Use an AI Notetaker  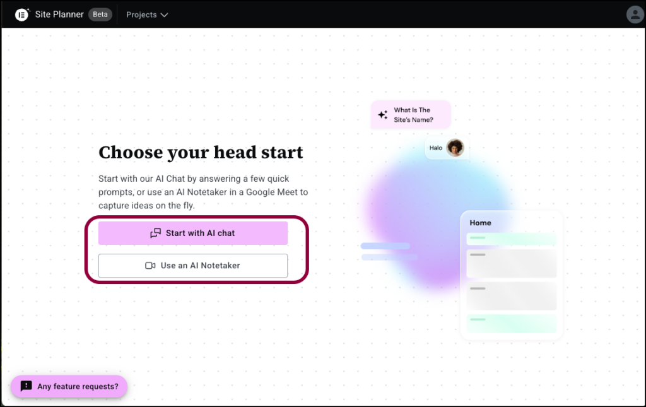(193, 265)
